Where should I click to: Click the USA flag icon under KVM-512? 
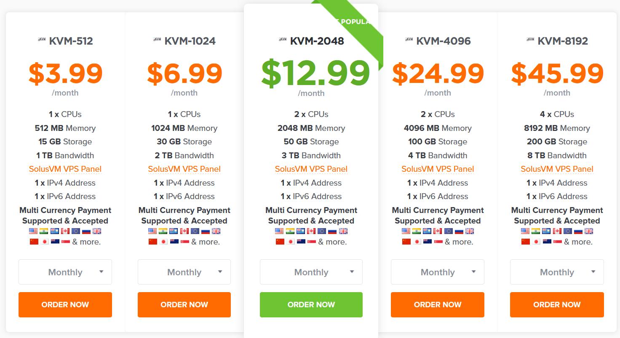pos(34,231)
